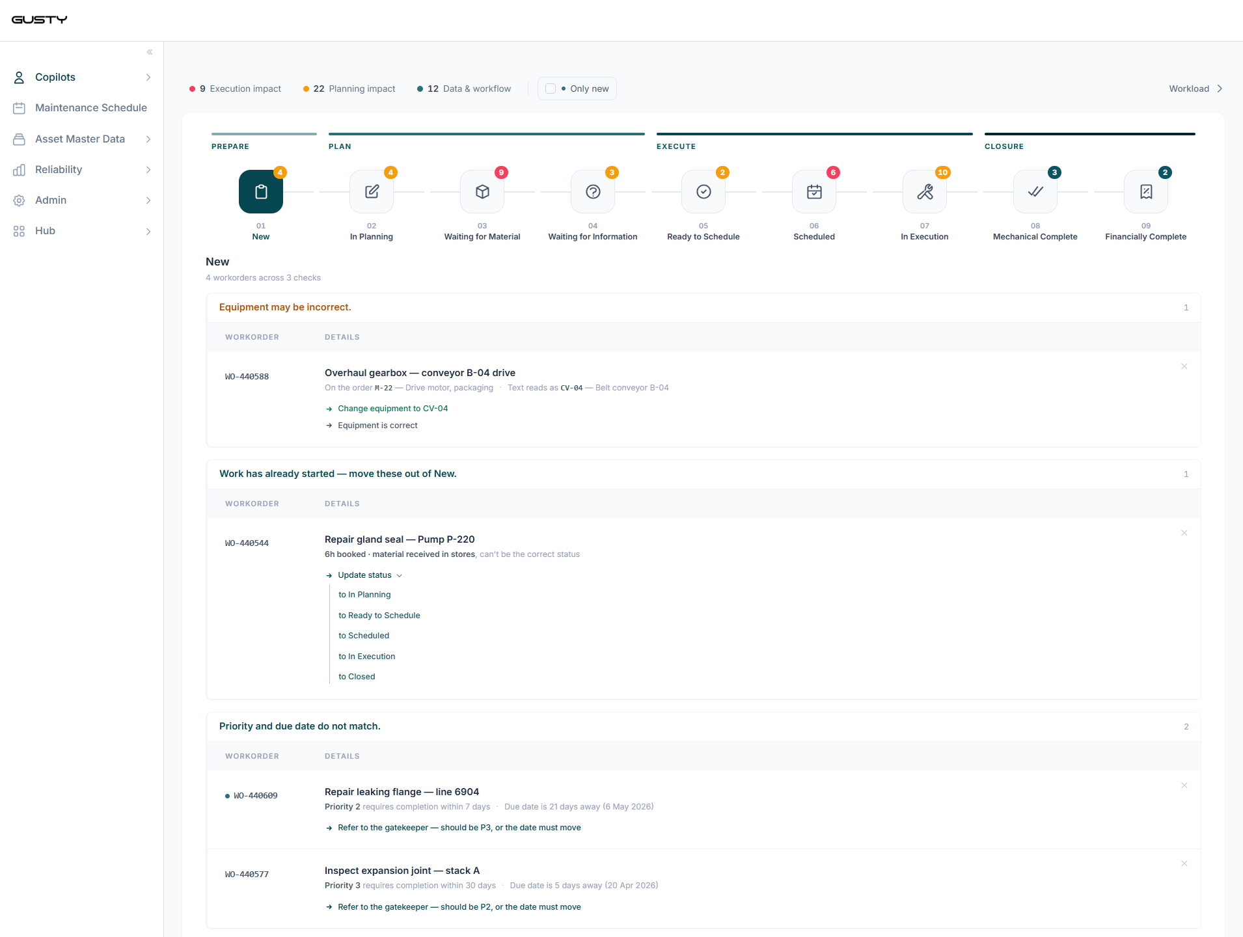
Task: Open the Scheduled calendar icon
Action: [814, 191]
